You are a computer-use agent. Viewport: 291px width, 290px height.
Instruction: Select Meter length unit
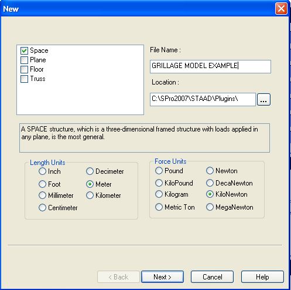[90, 184]
